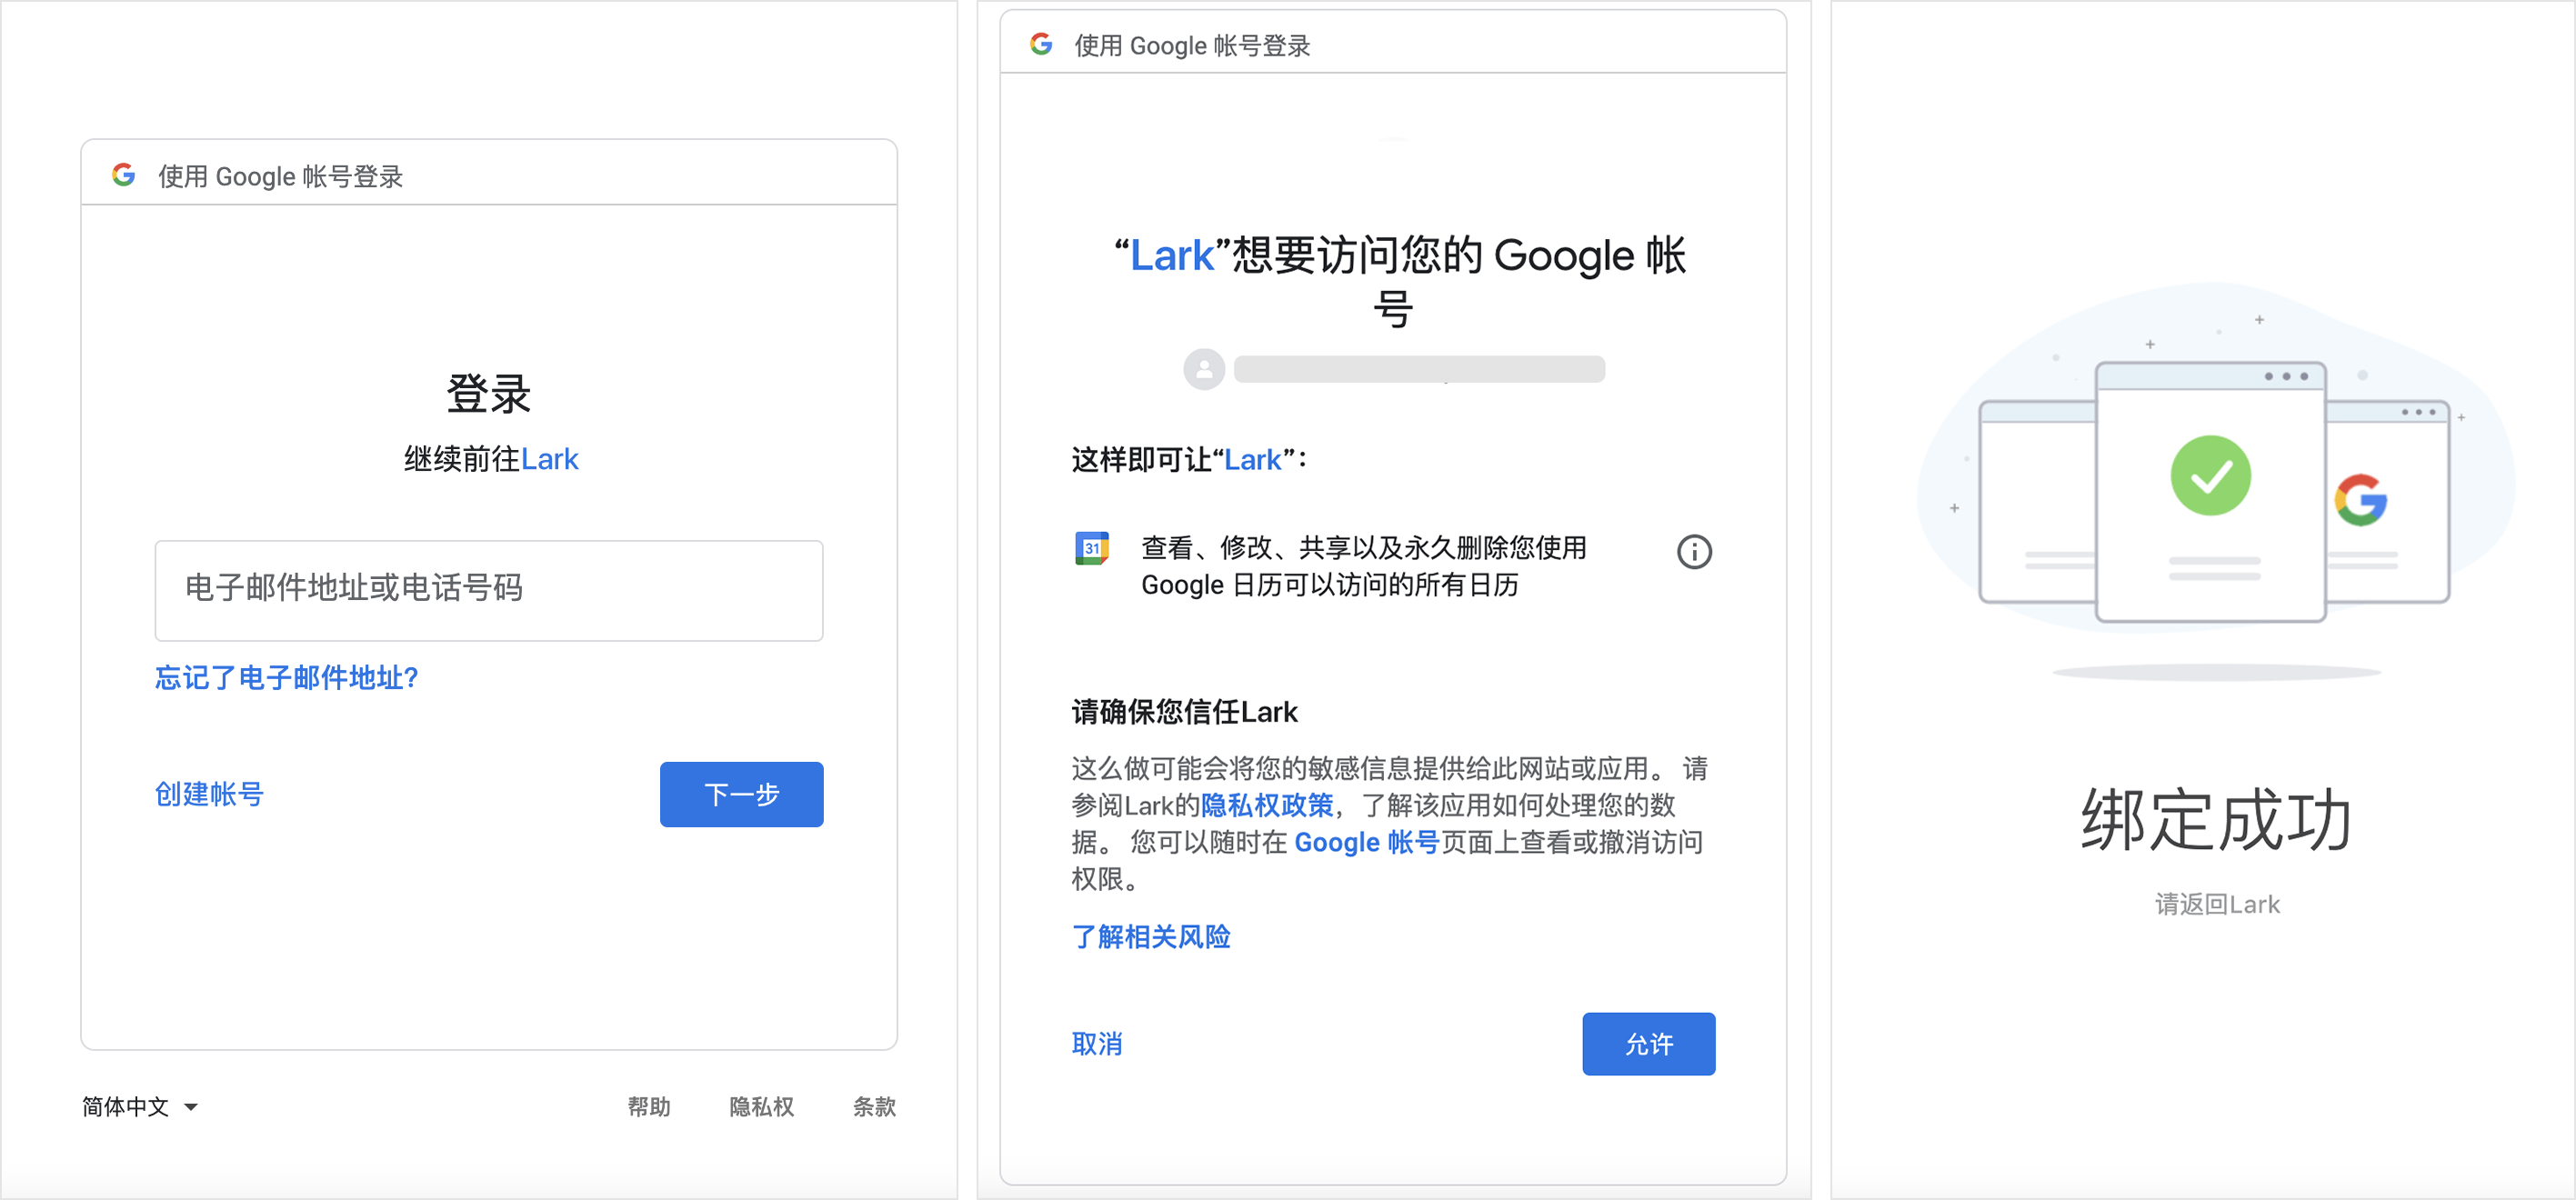This screenshot has width=2576, height=1200.
Task: Click the 取消 button
Action: click(1097, 1044)
